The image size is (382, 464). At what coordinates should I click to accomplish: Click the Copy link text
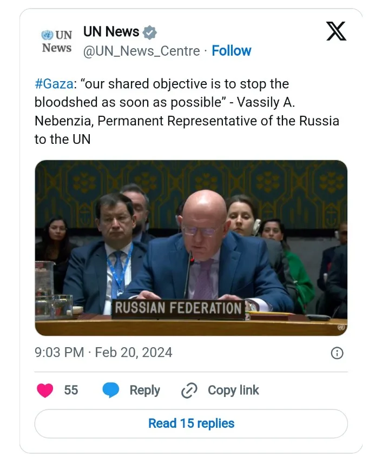[x=233, y=390]
